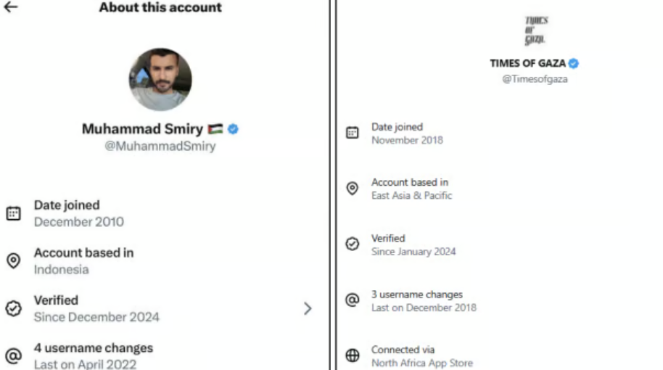Click the TIMES OF GAZA account name
The image size is (663, 370).
tap(527, 63)
